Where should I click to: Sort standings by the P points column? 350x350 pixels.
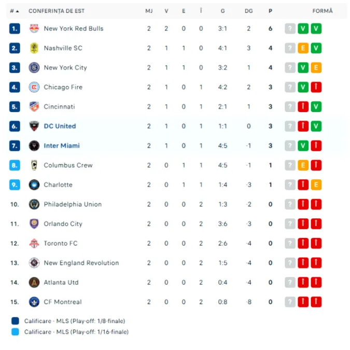coord(270,11)
